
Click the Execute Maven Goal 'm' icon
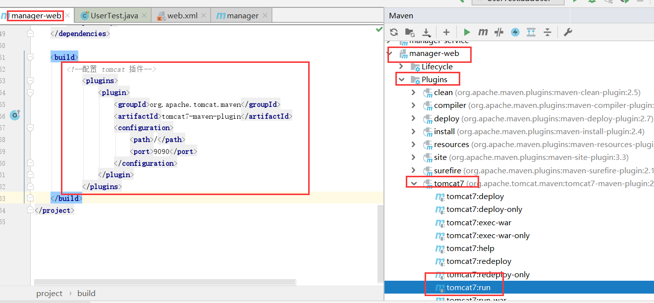(x=483, y=32)
